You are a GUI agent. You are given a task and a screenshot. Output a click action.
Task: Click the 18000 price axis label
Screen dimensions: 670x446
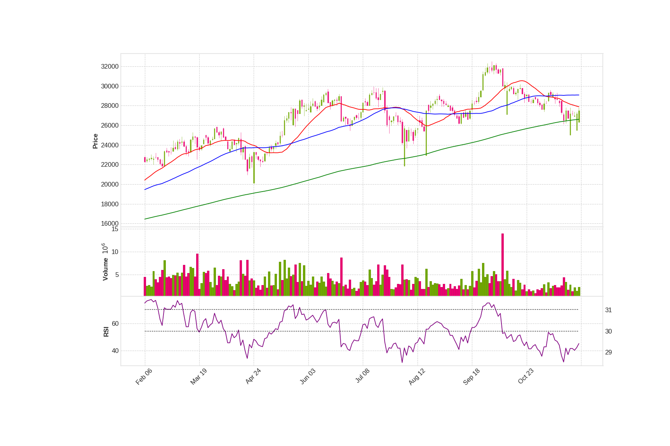pyautogui.click(x=110, y=204)
